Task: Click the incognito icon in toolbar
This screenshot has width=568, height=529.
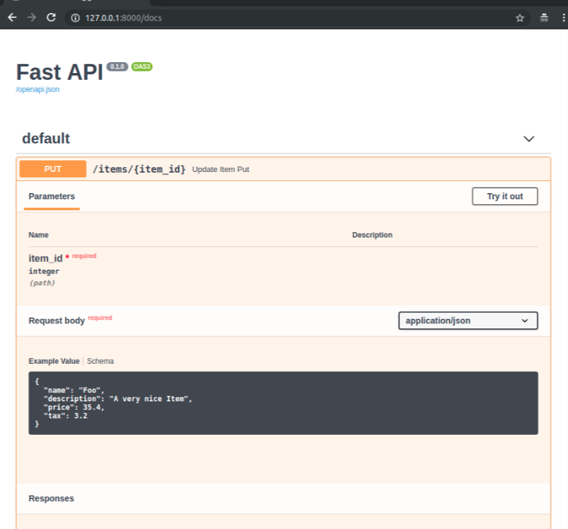Action: [x=544, y=18]
